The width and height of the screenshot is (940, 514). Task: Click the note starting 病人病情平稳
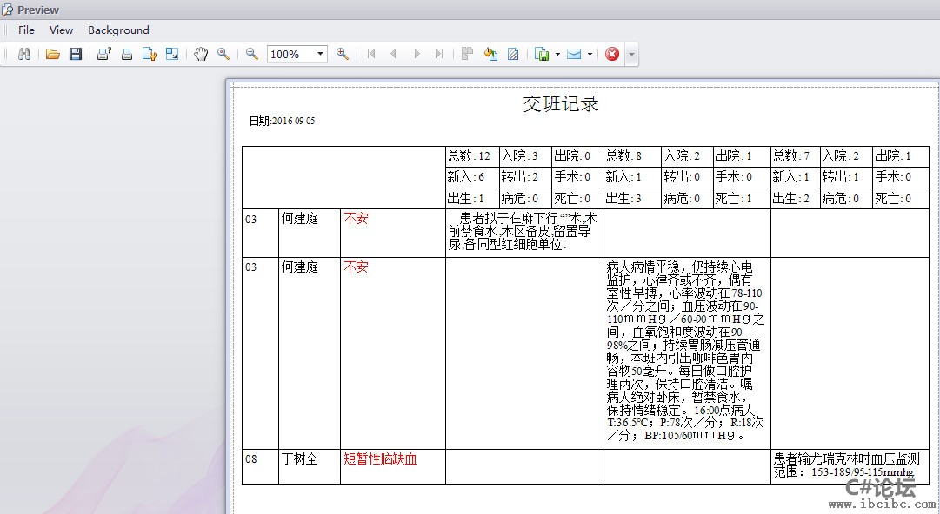(x=686, y=352)
